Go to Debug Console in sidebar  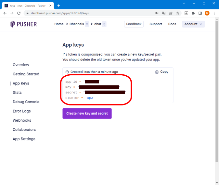(26, 102)
